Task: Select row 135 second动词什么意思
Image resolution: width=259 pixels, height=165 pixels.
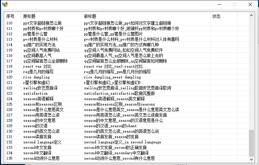Action: (x=126, y=158)
